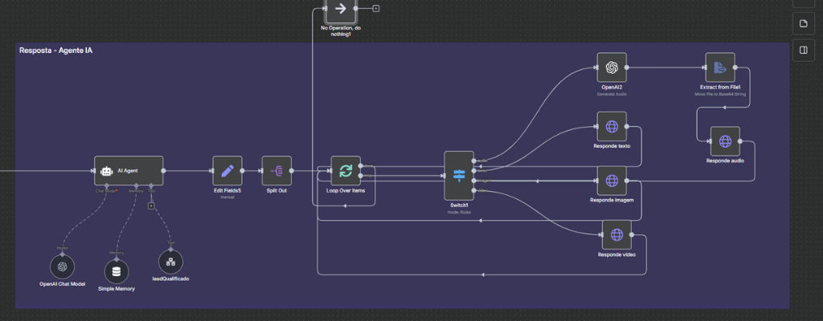
Task: Open the leadQualificado tool node
Action: [x=170, y=262]
